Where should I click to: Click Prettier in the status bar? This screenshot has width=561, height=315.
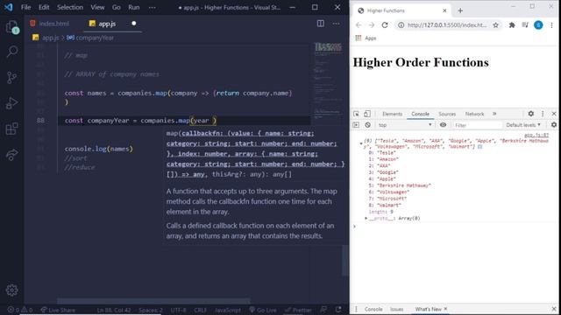click(298, 310)
